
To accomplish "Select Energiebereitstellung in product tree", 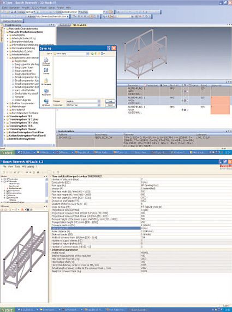I will [x=22, y=42].
